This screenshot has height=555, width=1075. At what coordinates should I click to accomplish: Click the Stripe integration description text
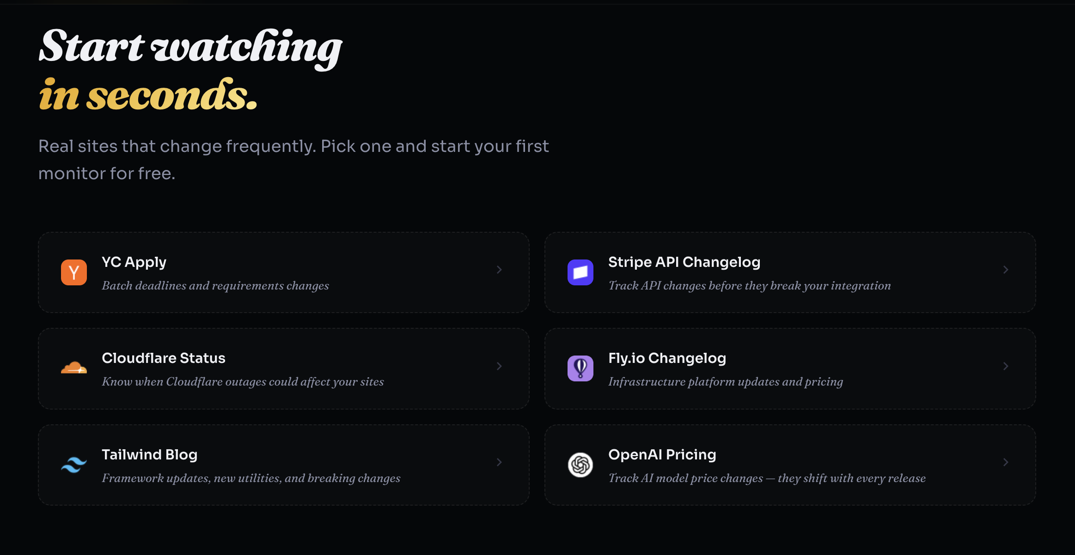(x=750, y=286)
